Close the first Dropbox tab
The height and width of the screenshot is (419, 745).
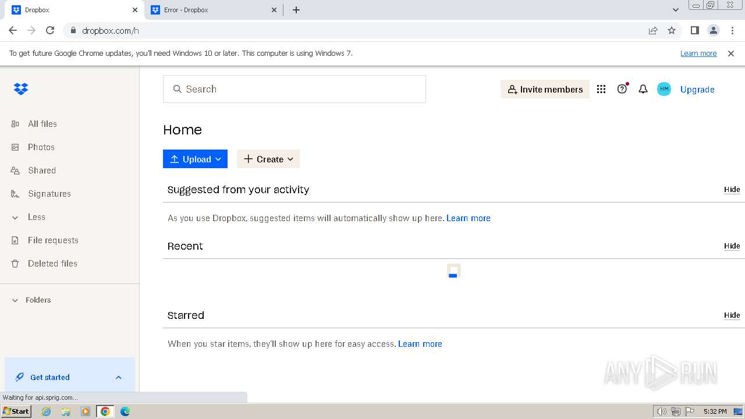click(x=135, y=10)
